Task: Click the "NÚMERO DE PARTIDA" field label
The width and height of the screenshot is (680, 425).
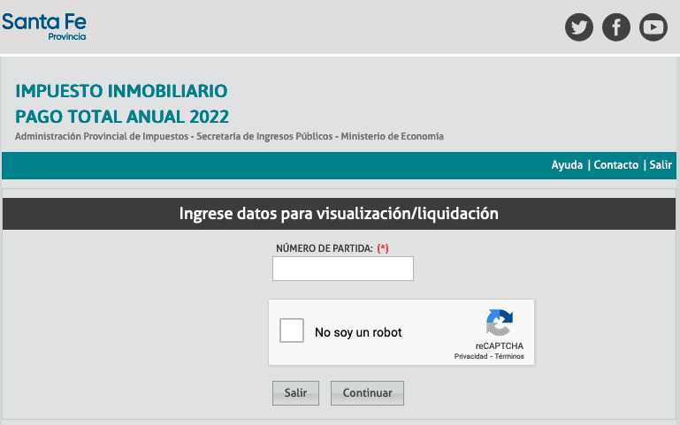Action: [324, 249]
